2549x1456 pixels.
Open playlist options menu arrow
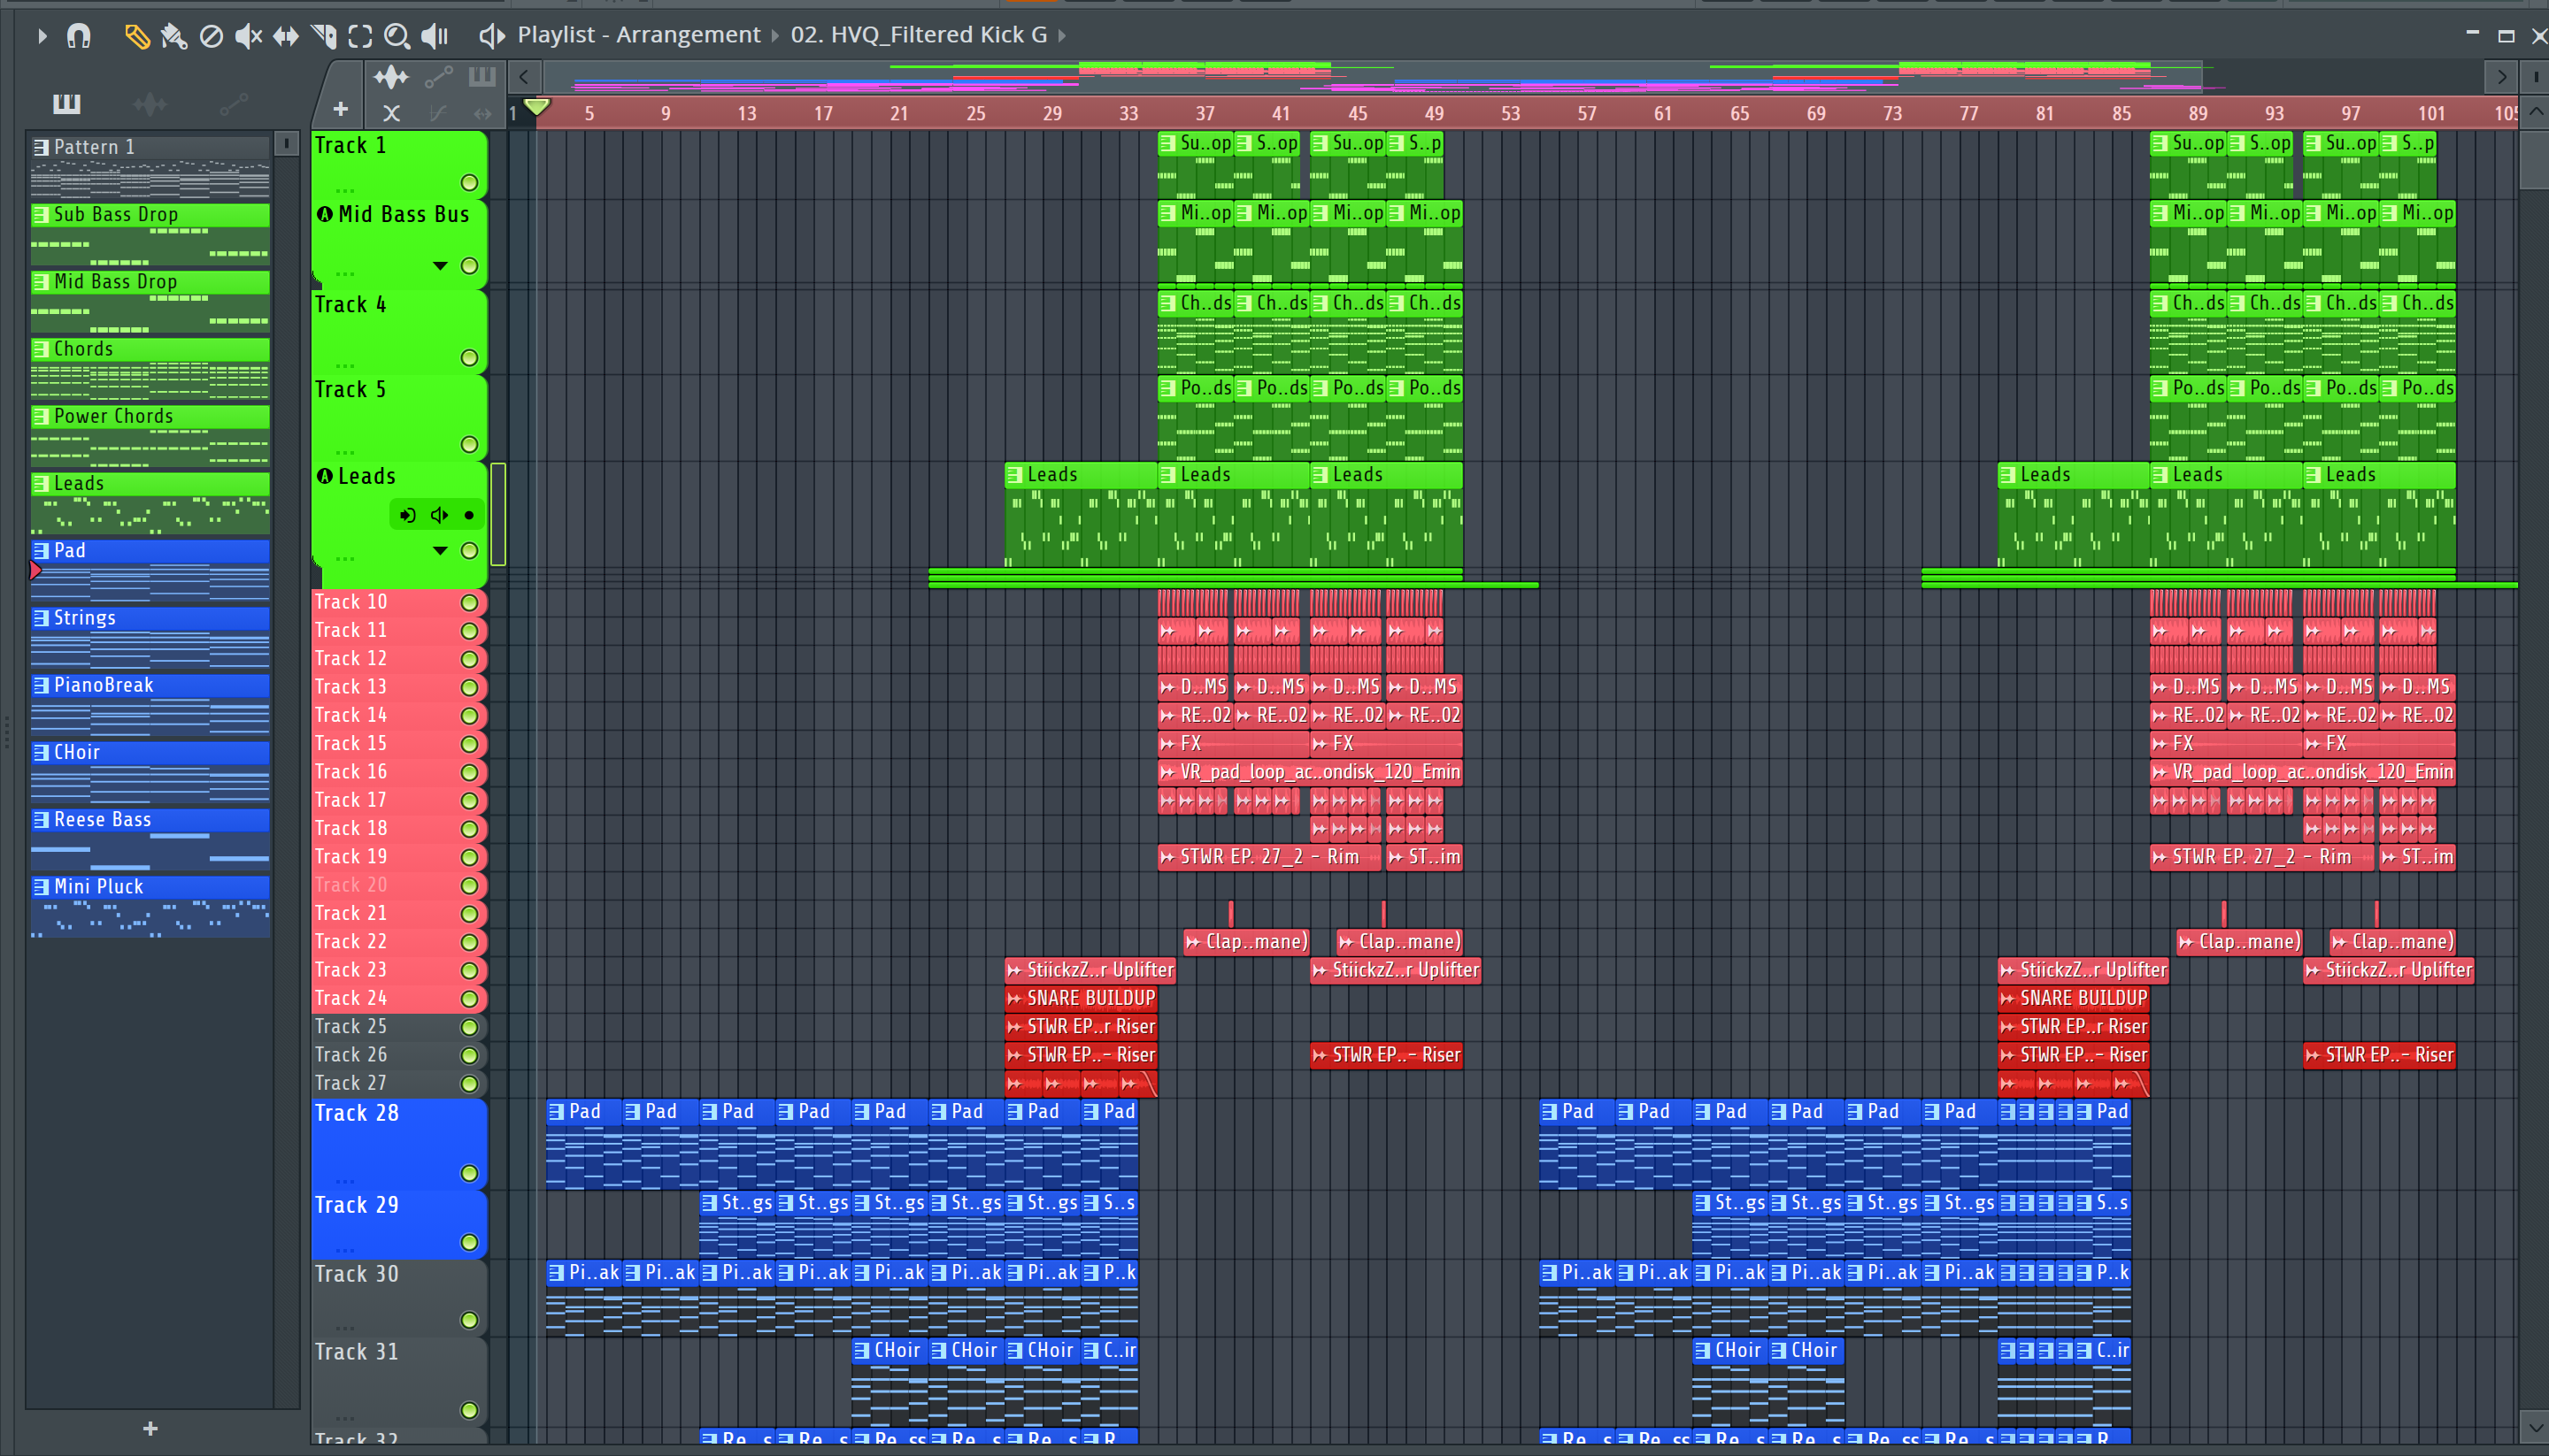(42, 37)
